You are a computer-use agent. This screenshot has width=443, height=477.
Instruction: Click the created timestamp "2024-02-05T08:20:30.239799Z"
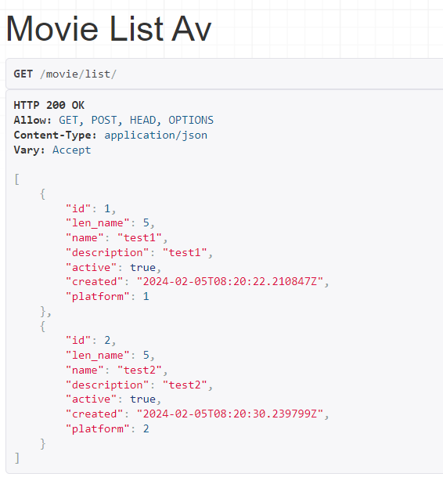click(229, 414)
